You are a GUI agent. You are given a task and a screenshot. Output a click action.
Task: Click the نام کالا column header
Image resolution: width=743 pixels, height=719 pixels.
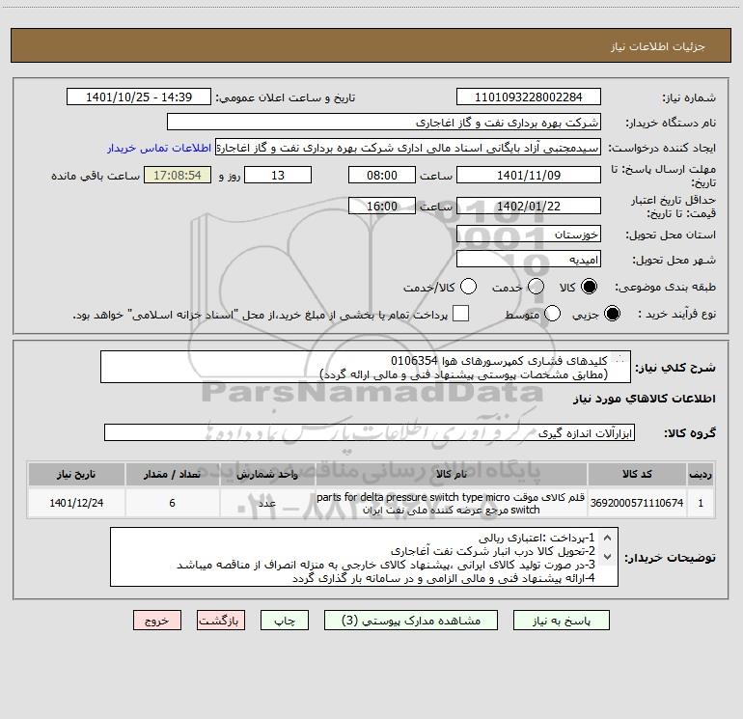452,475
